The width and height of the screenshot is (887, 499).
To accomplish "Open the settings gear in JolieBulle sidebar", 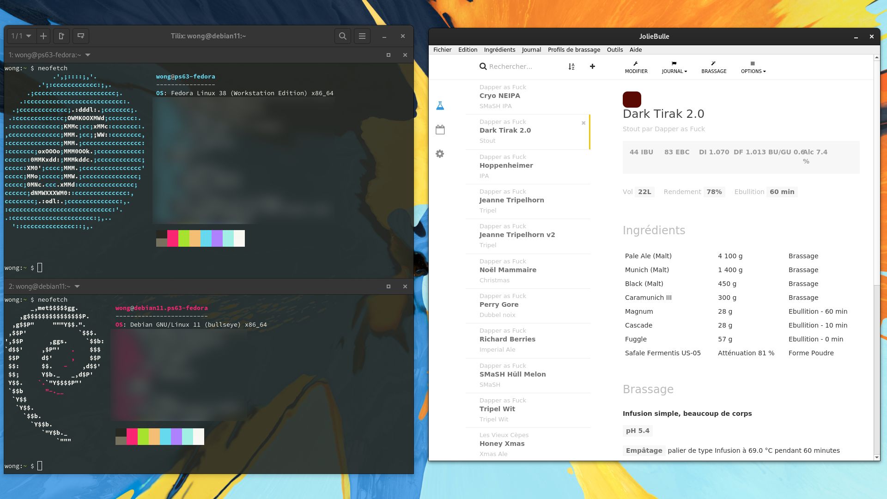I will 440,154.
